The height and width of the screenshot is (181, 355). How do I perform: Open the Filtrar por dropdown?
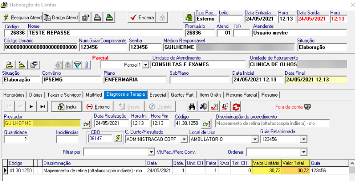(x=151, y=152)
